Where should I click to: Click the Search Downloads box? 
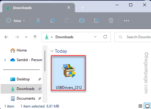[x=133, y=37]
